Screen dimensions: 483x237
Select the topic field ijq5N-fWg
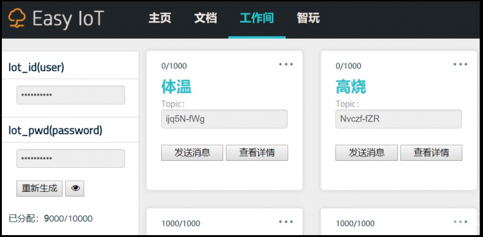pos(224,119)
